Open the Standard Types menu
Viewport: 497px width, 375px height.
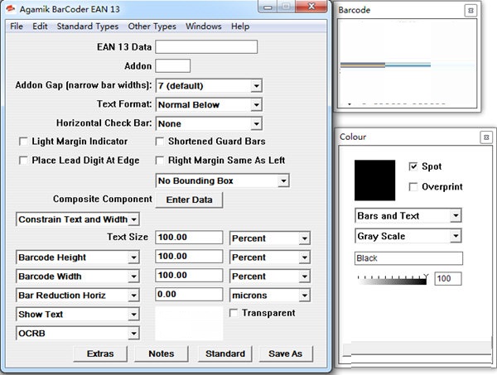pos(88,26)
